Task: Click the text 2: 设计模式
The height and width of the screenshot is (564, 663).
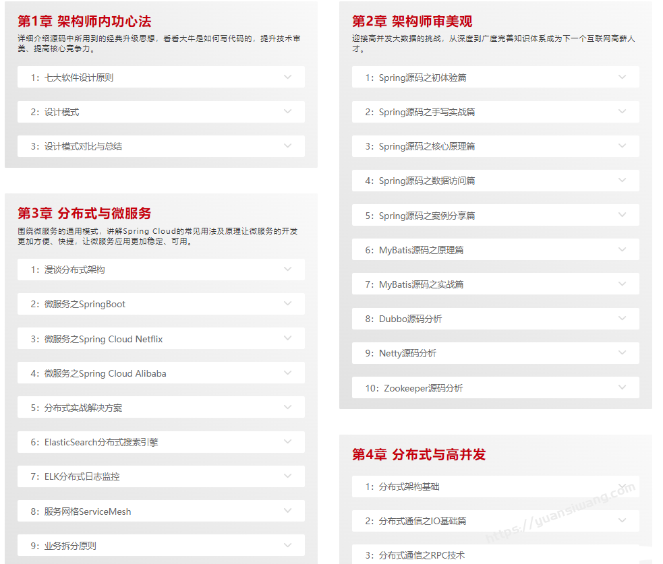Action: tap(55, 113)
